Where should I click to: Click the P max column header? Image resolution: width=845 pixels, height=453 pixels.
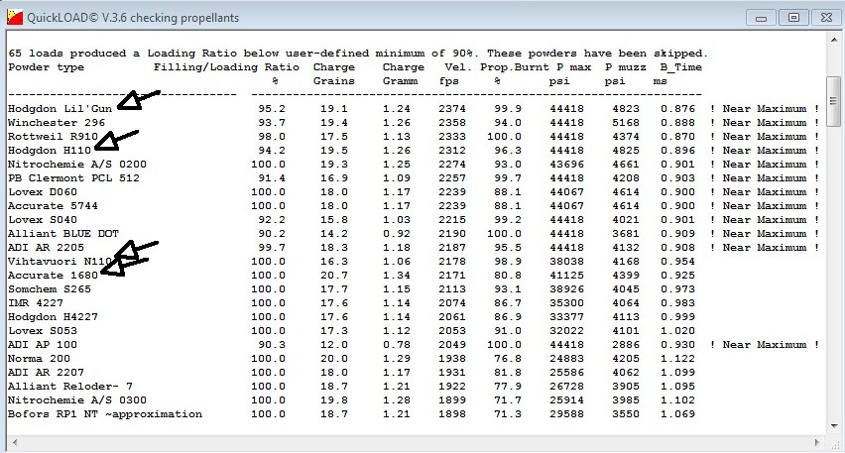(574, 67)
